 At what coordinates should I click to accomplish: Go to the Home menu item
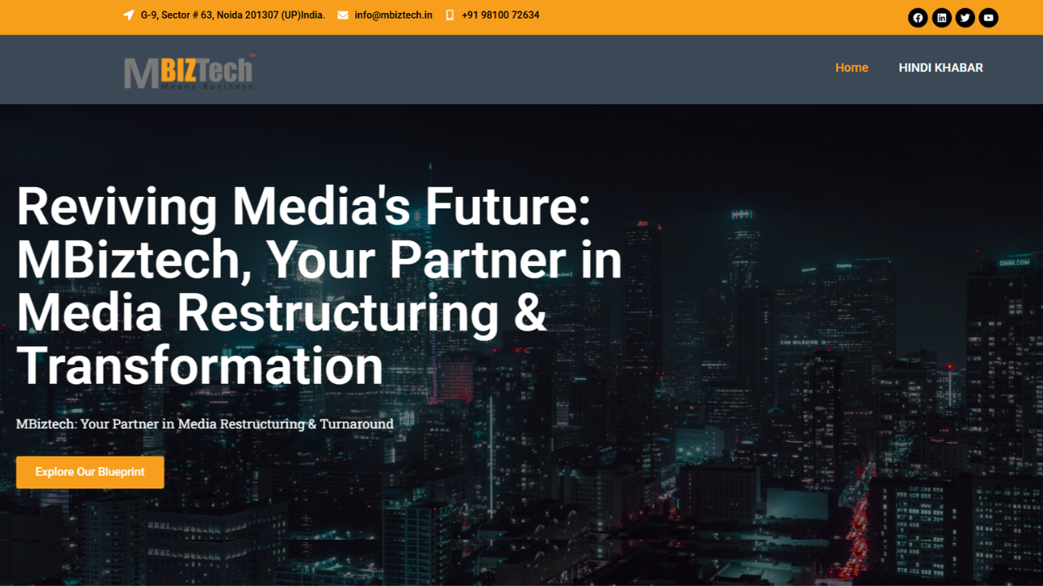852,68
